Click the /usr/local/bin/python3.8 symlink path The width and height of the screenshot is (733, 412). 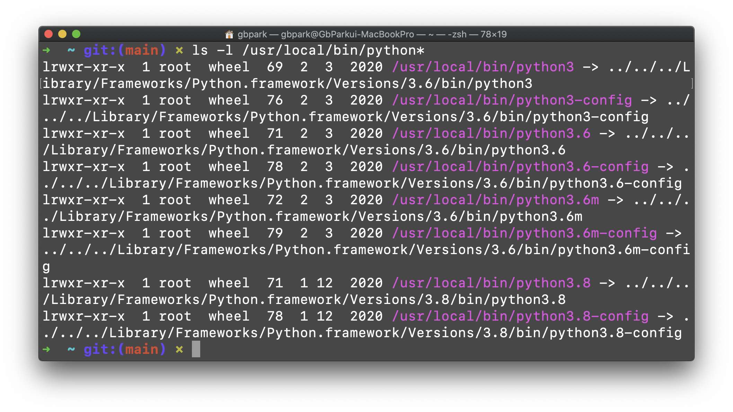(491, 283)
